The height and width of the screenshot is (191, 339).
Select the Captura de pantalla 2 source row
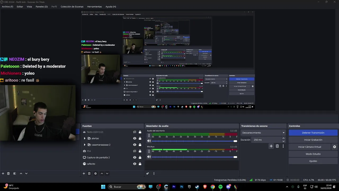112,157
